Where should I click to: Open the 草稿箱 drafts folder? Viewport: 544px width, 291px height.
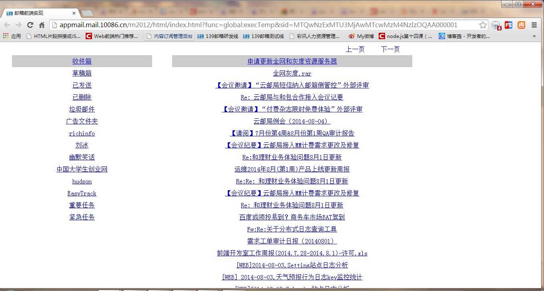tap(82, 73)
